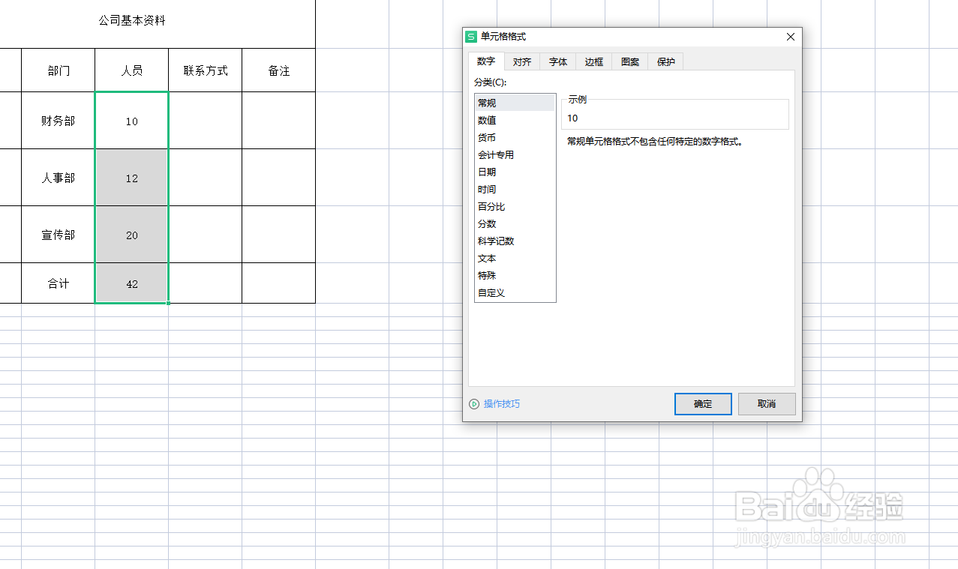Choose 时间 in category list
Screen dimensions: 958x569
[515, 189]
